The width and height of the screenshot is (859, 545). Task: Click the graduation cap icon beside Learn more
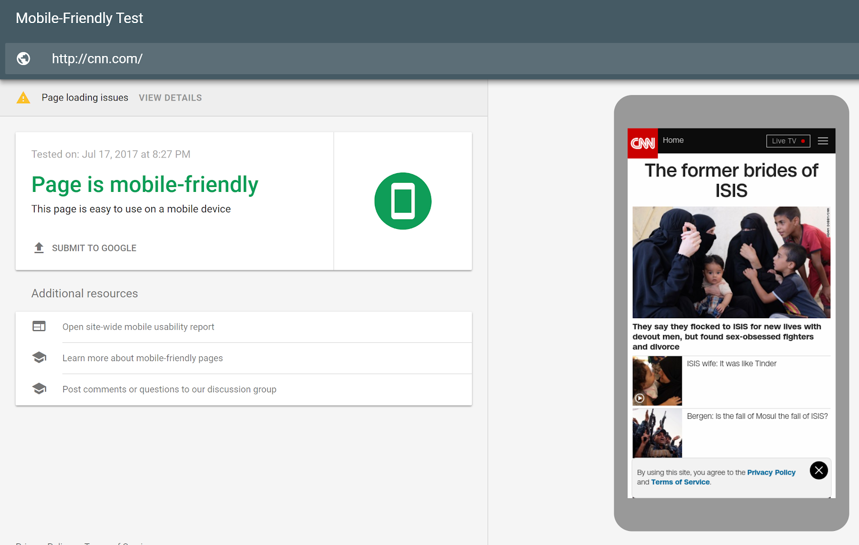39,357
